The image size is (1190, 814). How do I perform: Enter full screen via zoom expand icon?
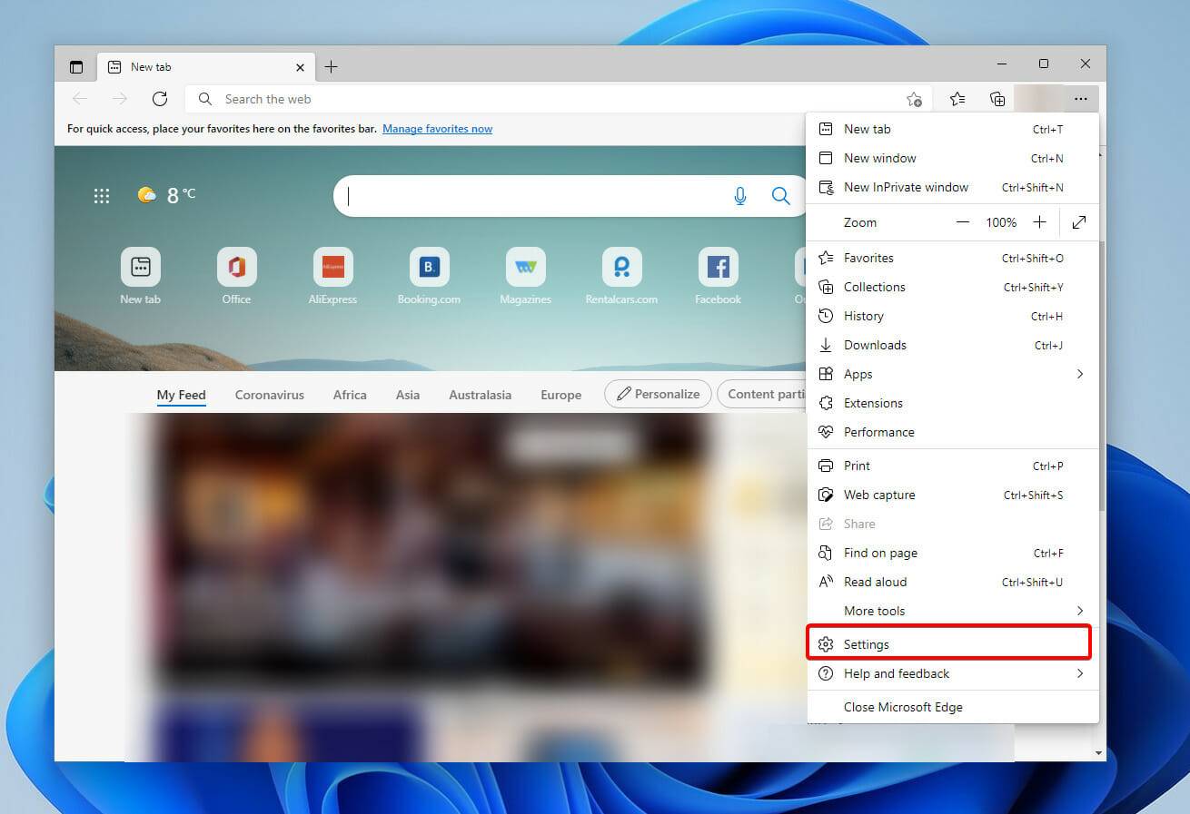click(x=1079, y=222)
